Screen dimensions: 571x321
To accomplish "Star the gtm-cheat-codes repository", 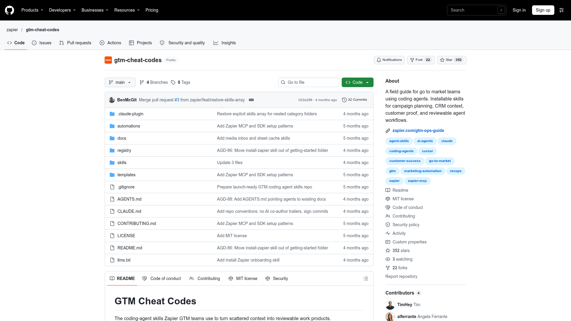I will 451,60.
